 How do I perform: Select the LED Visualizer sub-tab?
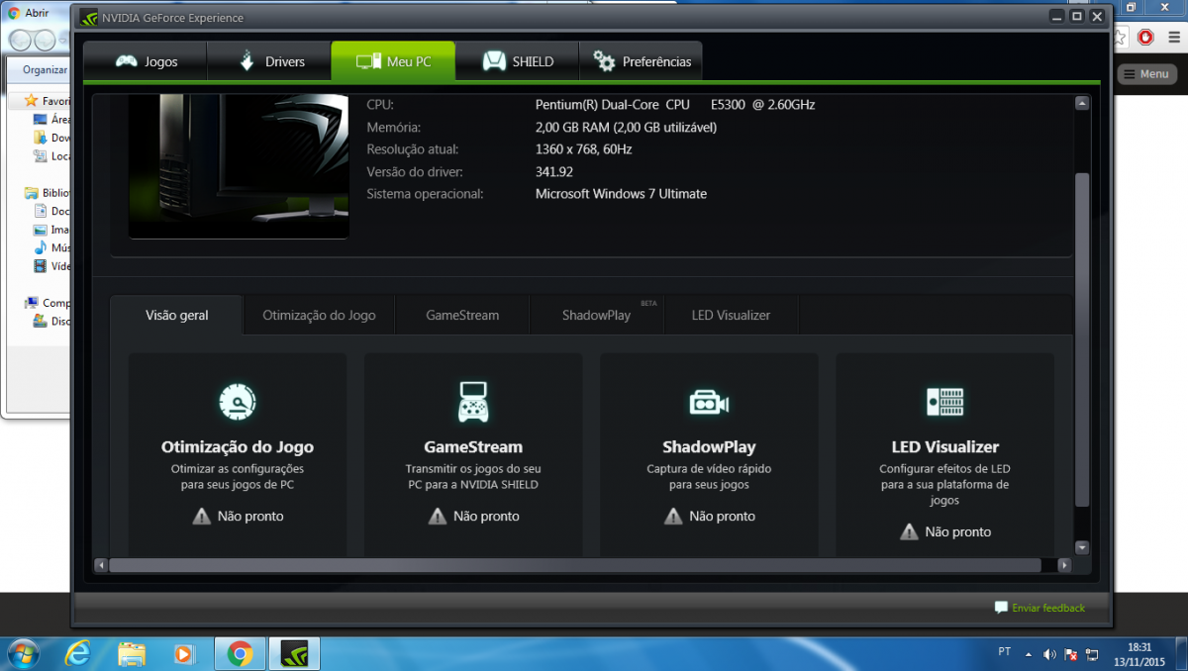[x=731, y=315]
